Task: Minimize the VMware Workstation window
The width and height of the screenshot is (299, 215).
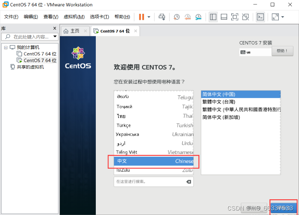Action: (x=255, y=4)
